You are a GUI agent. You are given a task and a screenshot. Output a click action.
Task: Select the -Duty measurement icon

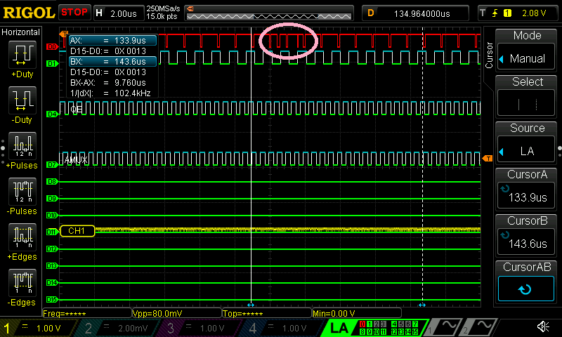(24, 102)
